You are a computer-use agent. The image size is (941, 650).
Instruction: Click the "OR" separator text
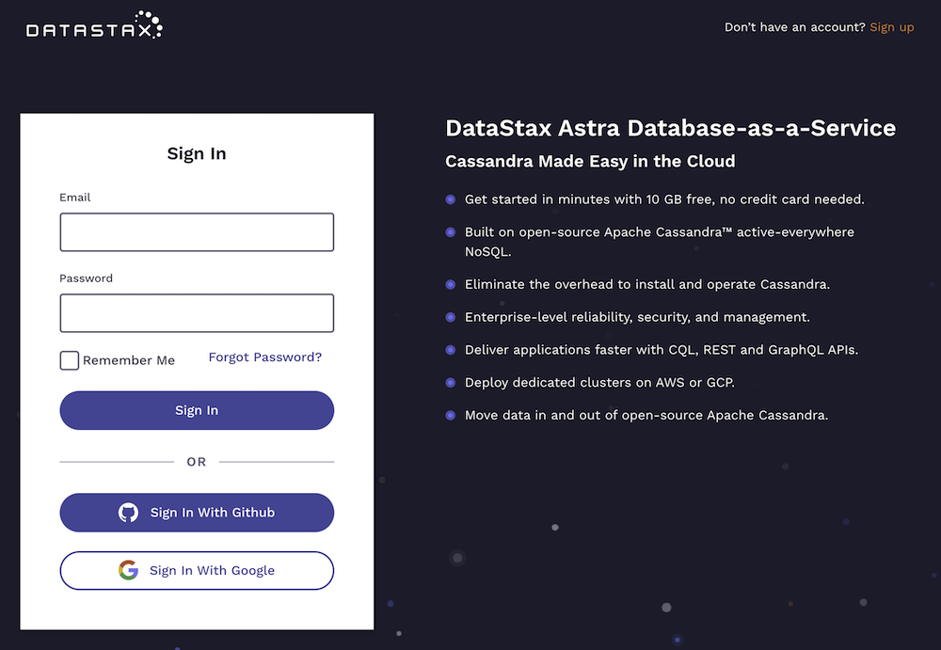pos(197,462)
